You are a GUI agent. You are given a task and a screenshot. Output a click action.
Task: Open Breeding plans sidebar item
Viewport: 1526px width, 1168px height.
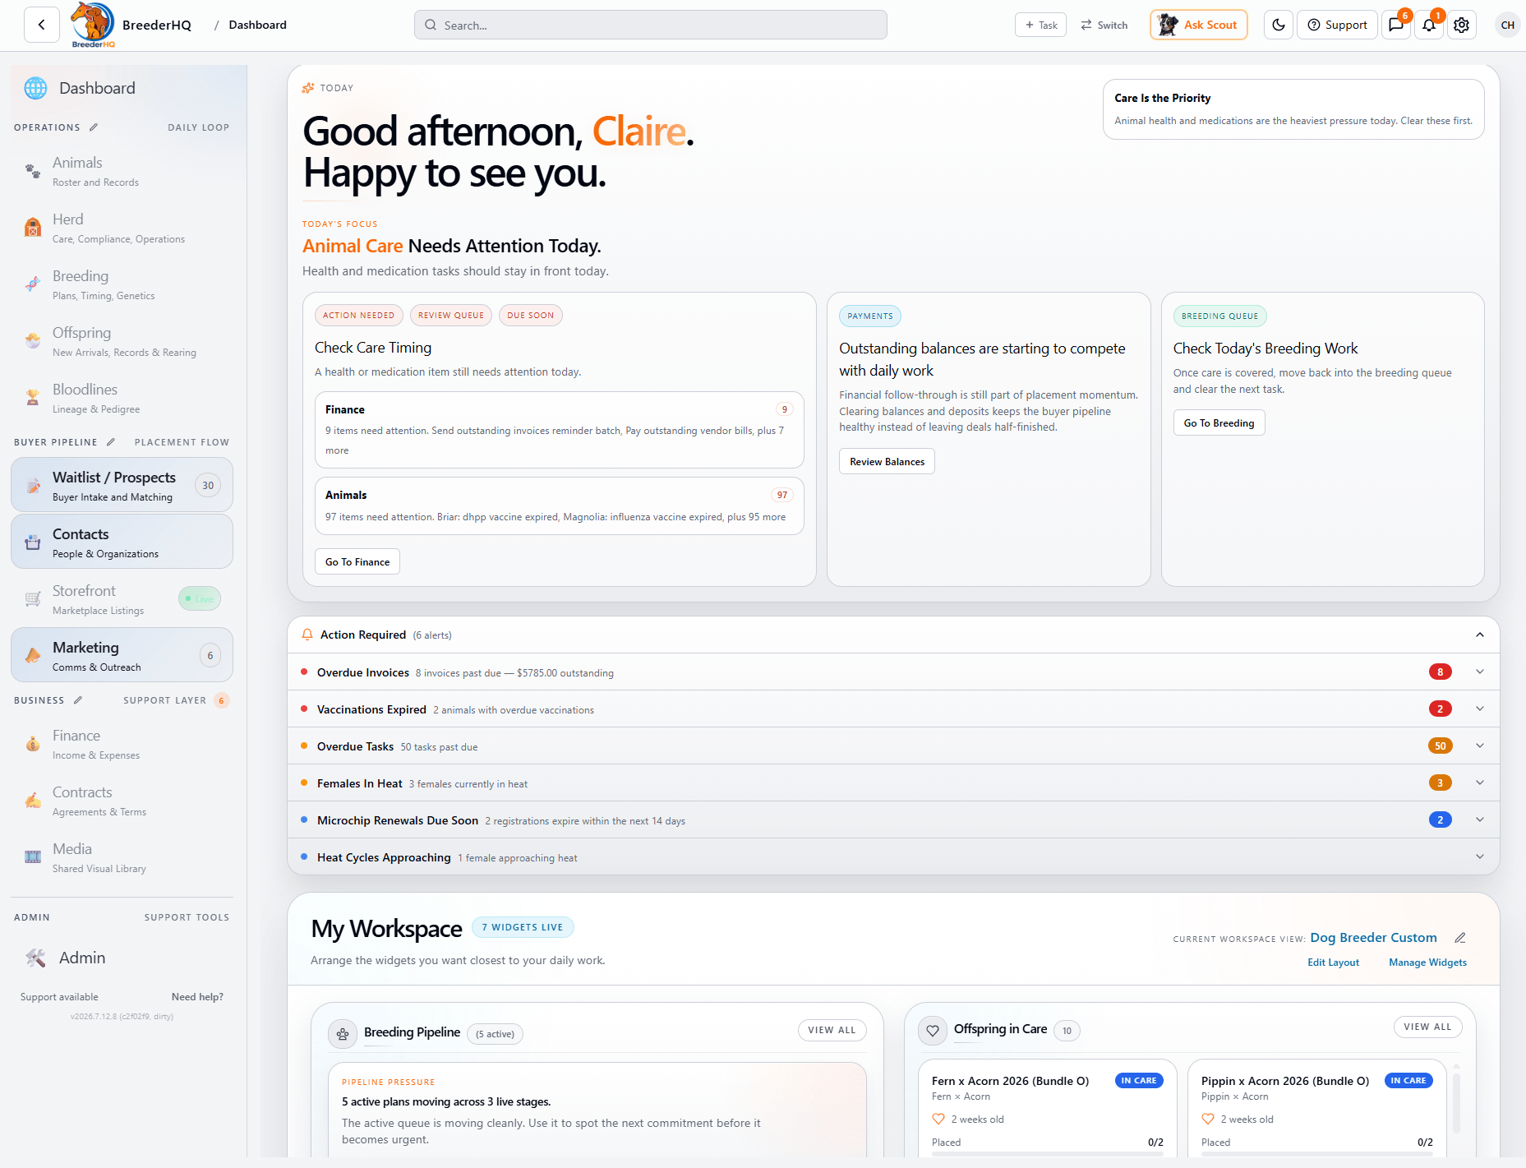click(122, 284)
